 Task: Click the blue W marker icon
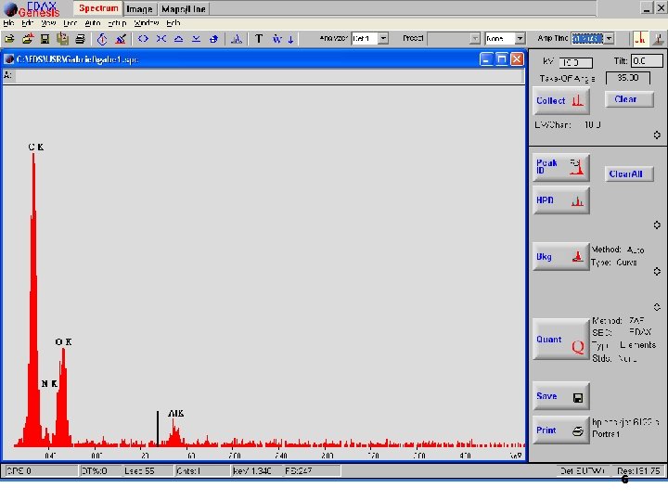pos(277,39)
